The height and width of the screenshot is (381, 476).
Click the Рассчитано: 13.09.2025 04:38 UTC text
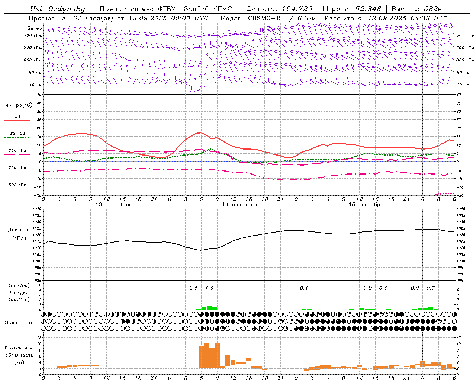[386, 18]
